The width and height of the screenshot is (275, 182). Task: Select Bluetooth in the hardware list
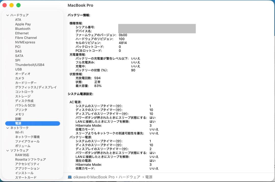click(23, 29)
